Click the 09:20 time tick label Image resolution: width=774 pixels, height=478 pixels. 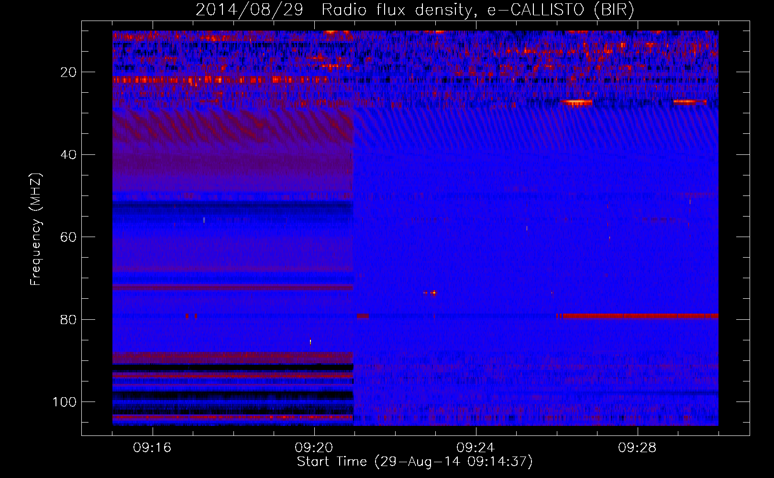[x=314, y=448]
